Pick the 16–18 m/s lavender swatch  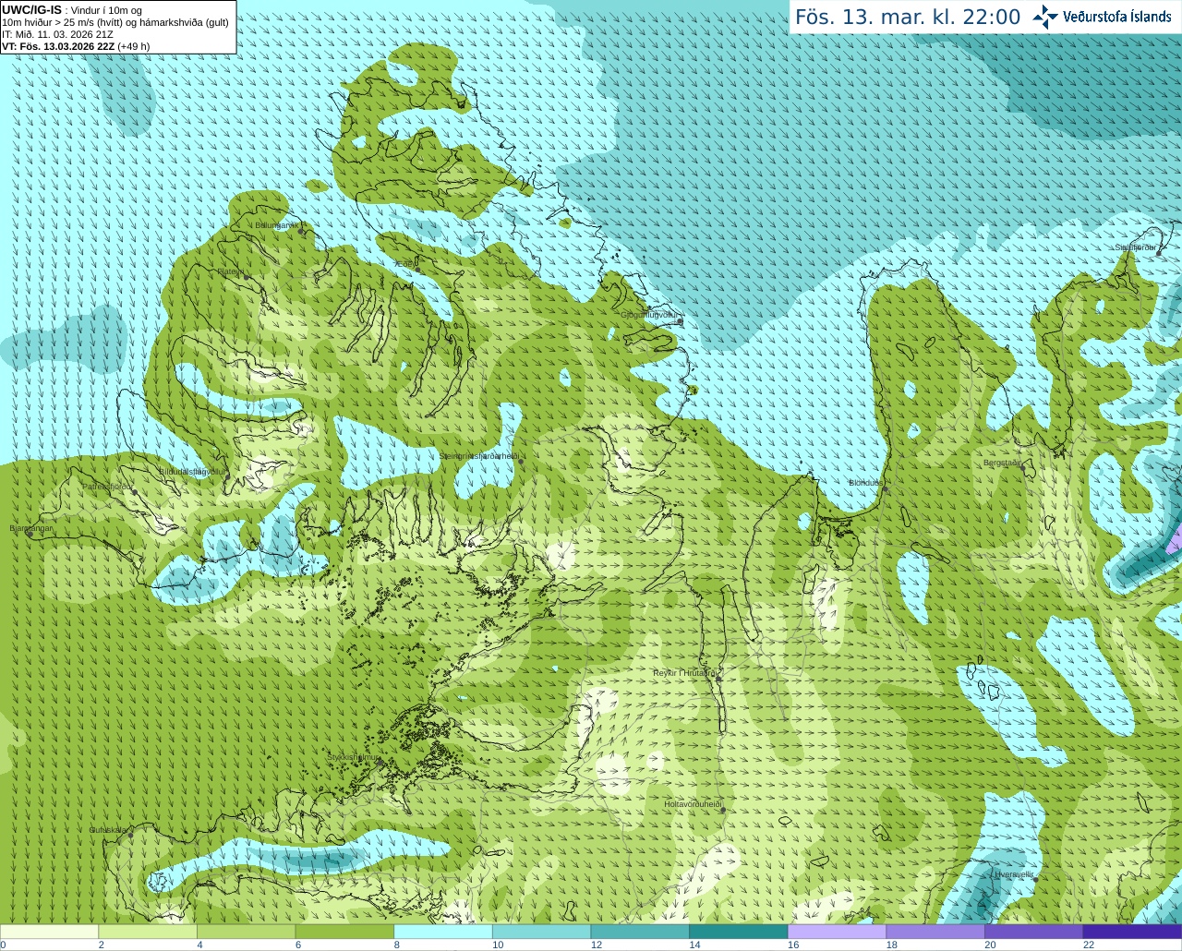pyautogui.click(x=837, y=932)
